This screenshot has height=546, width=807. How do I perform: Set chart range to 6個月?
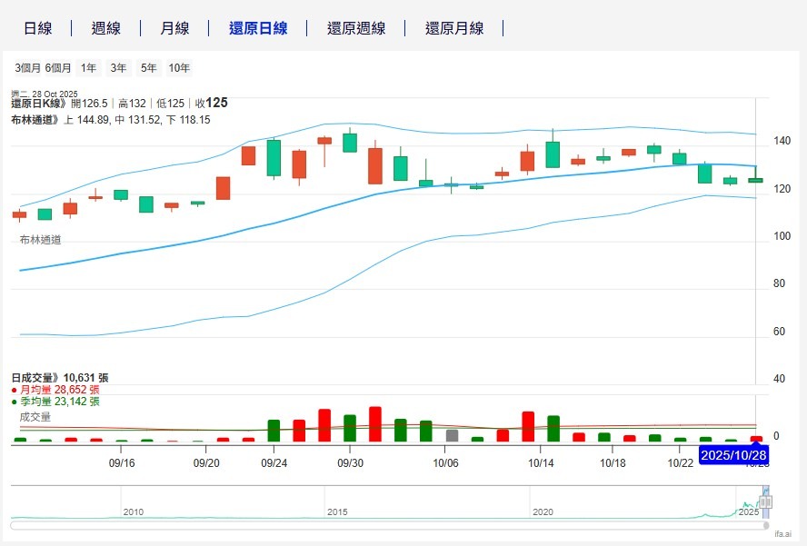click(58, 68)
